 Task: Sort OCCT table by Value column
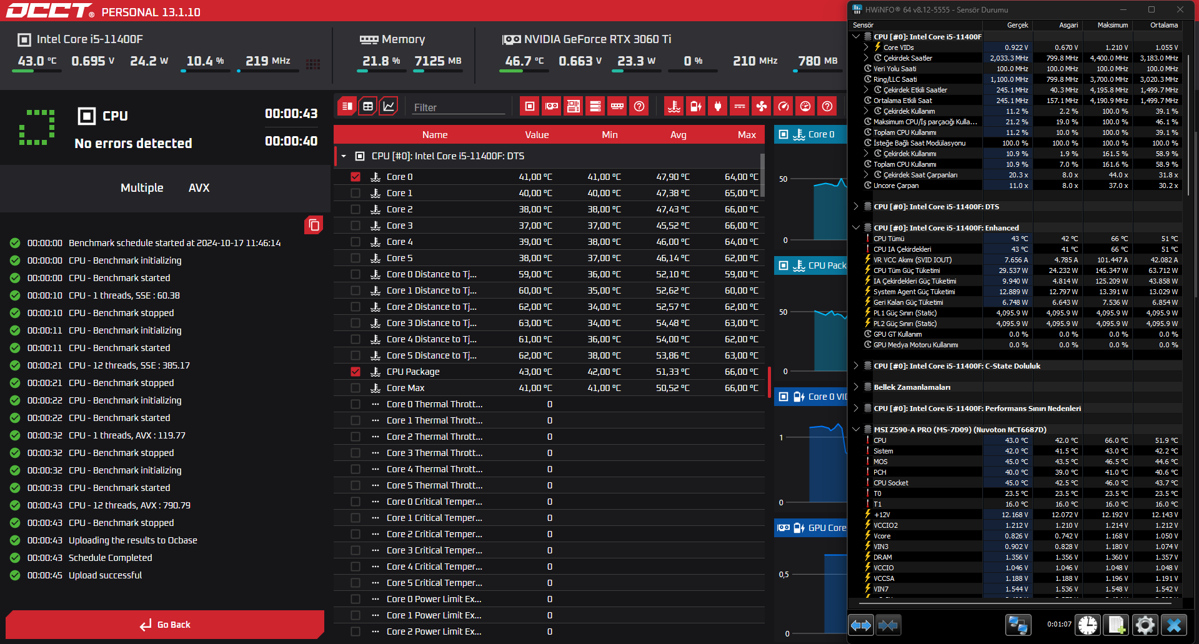point(537,135)
